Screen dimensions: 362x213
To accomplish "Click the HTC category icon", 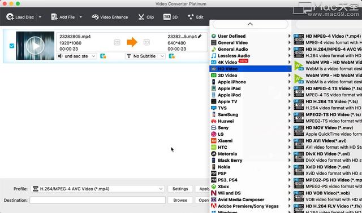I will tap(214, 147).
